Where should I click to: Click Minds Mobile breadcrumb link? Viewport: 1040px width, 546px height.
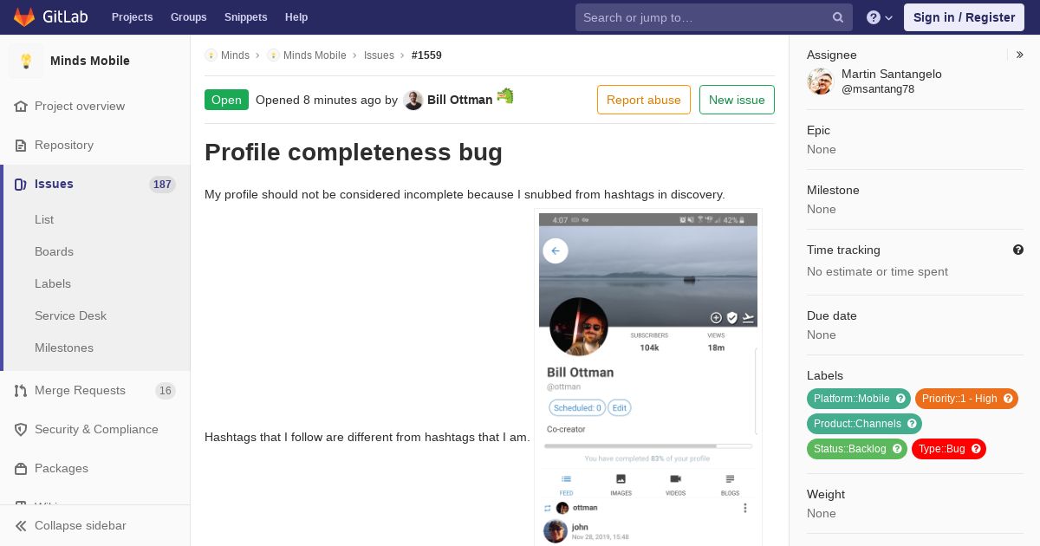click(x=315, y=55)
